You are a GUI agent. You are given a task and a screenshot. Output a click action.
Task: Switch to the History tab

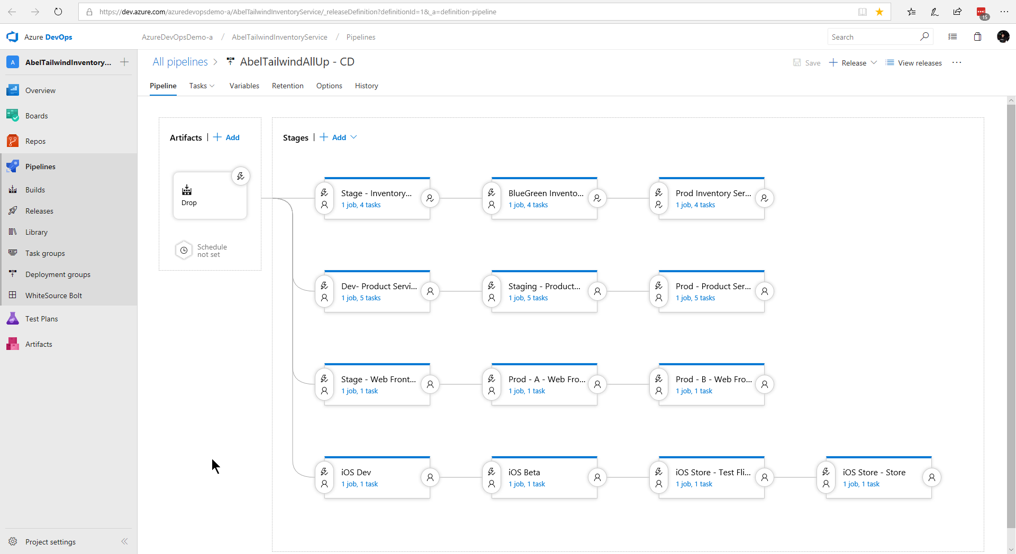(x=366, y=86)
